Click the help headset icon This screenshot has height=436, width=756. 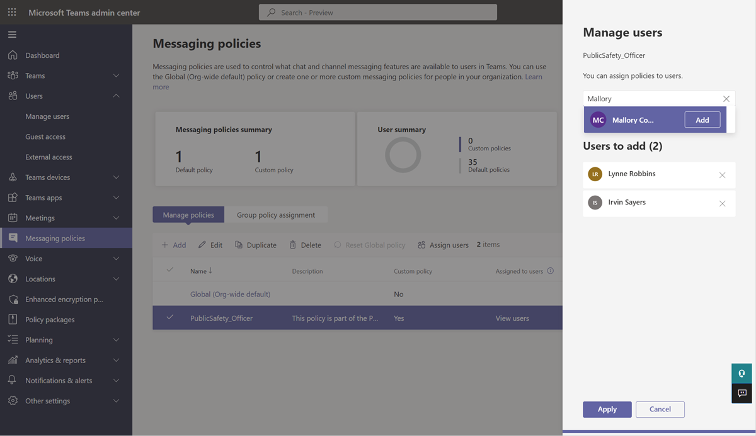coord(742,373)
